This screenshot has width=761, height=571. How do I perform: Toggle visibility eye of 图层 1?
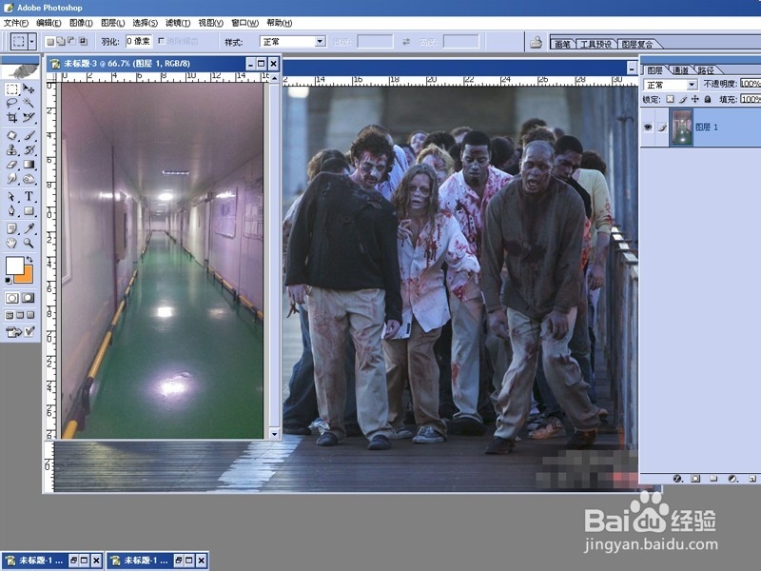click(648, 128)
